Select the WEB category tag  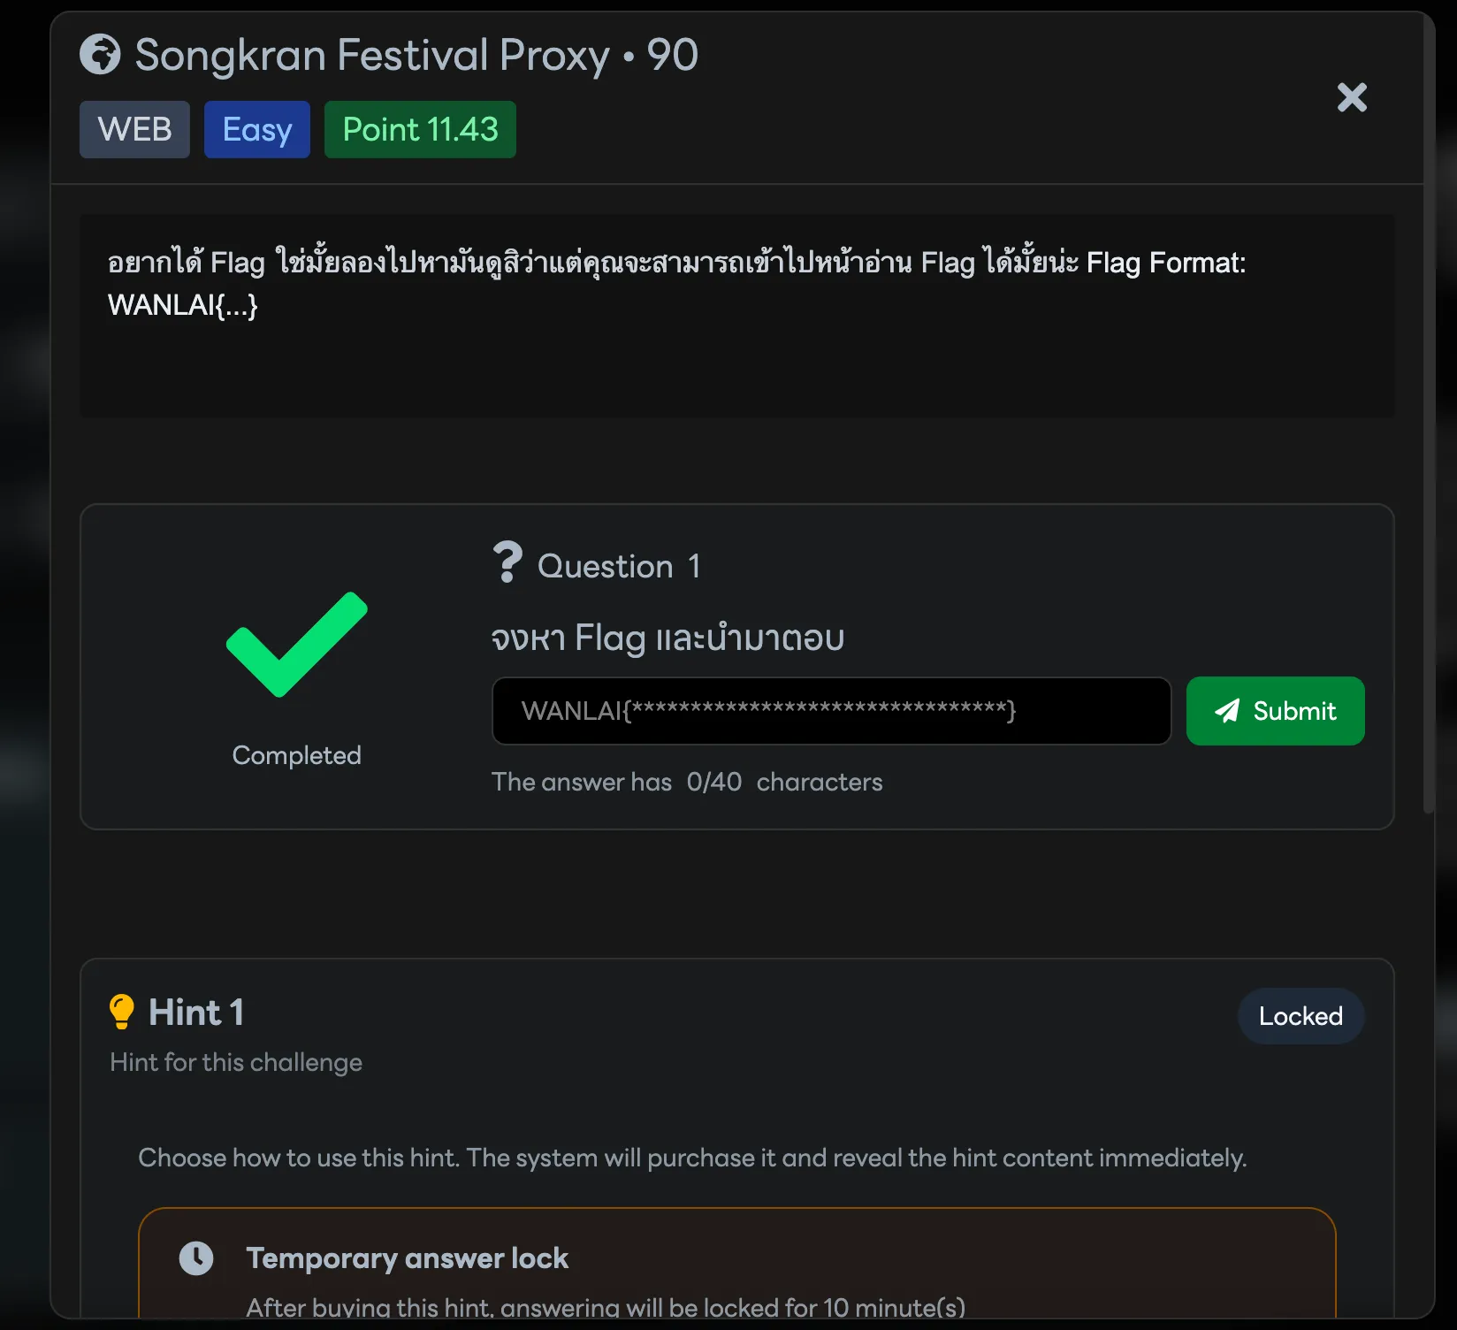coord(134,129)
